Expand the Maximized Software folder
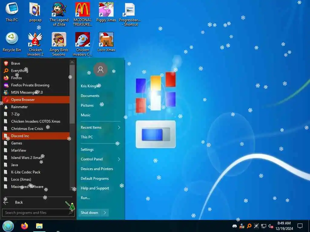The height and width of the screenshot is (232, 310). click(x=36, y=187)
